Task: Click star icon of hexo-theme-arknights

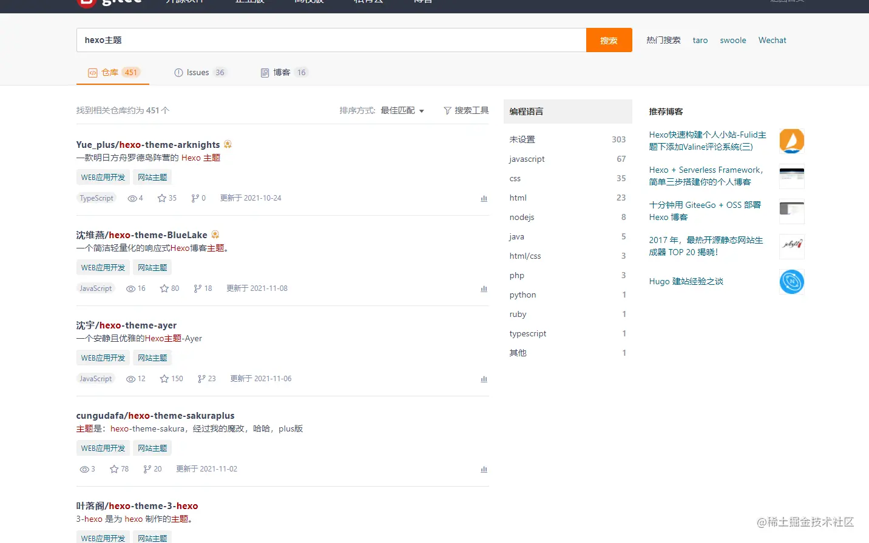Action: (x=161, y=198)
